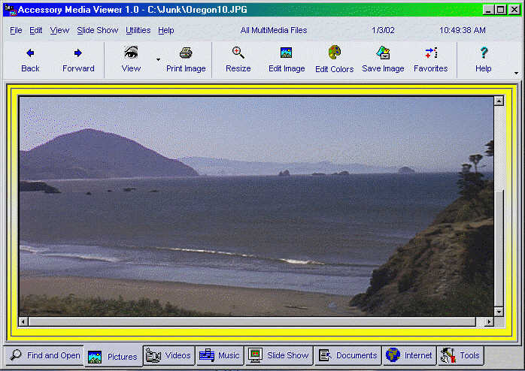This screenshot has height=371, width=525.
Task: Switch to the Videos tab
Action: point(168,355)
